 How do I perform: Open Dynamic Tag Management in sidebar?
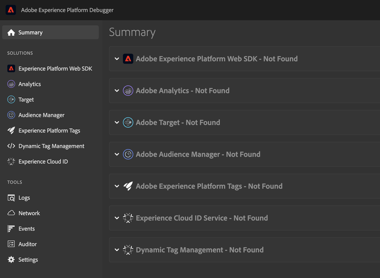[x=50, y=146]
